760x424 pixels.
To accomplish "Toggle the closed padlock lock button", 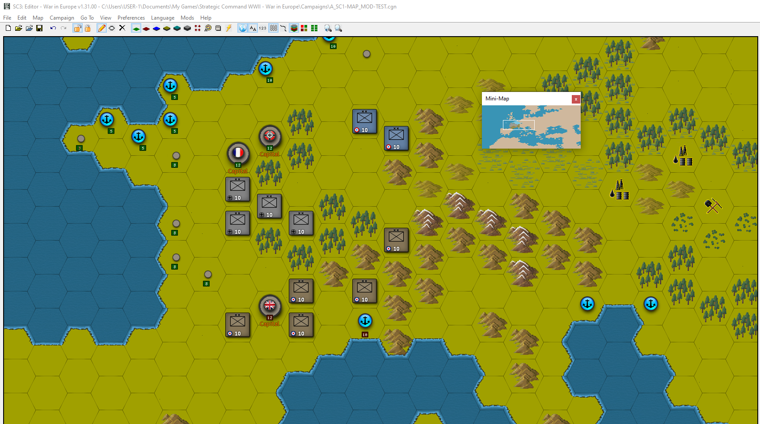I will 88,28.
